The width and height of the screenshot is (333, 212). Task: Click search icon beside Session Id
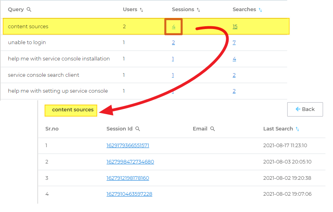click(x=137, y=129)
